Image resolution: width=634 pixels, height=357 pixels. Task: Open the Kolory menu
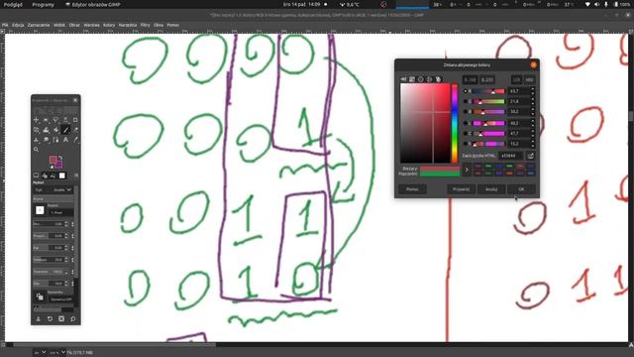[109, 25]
